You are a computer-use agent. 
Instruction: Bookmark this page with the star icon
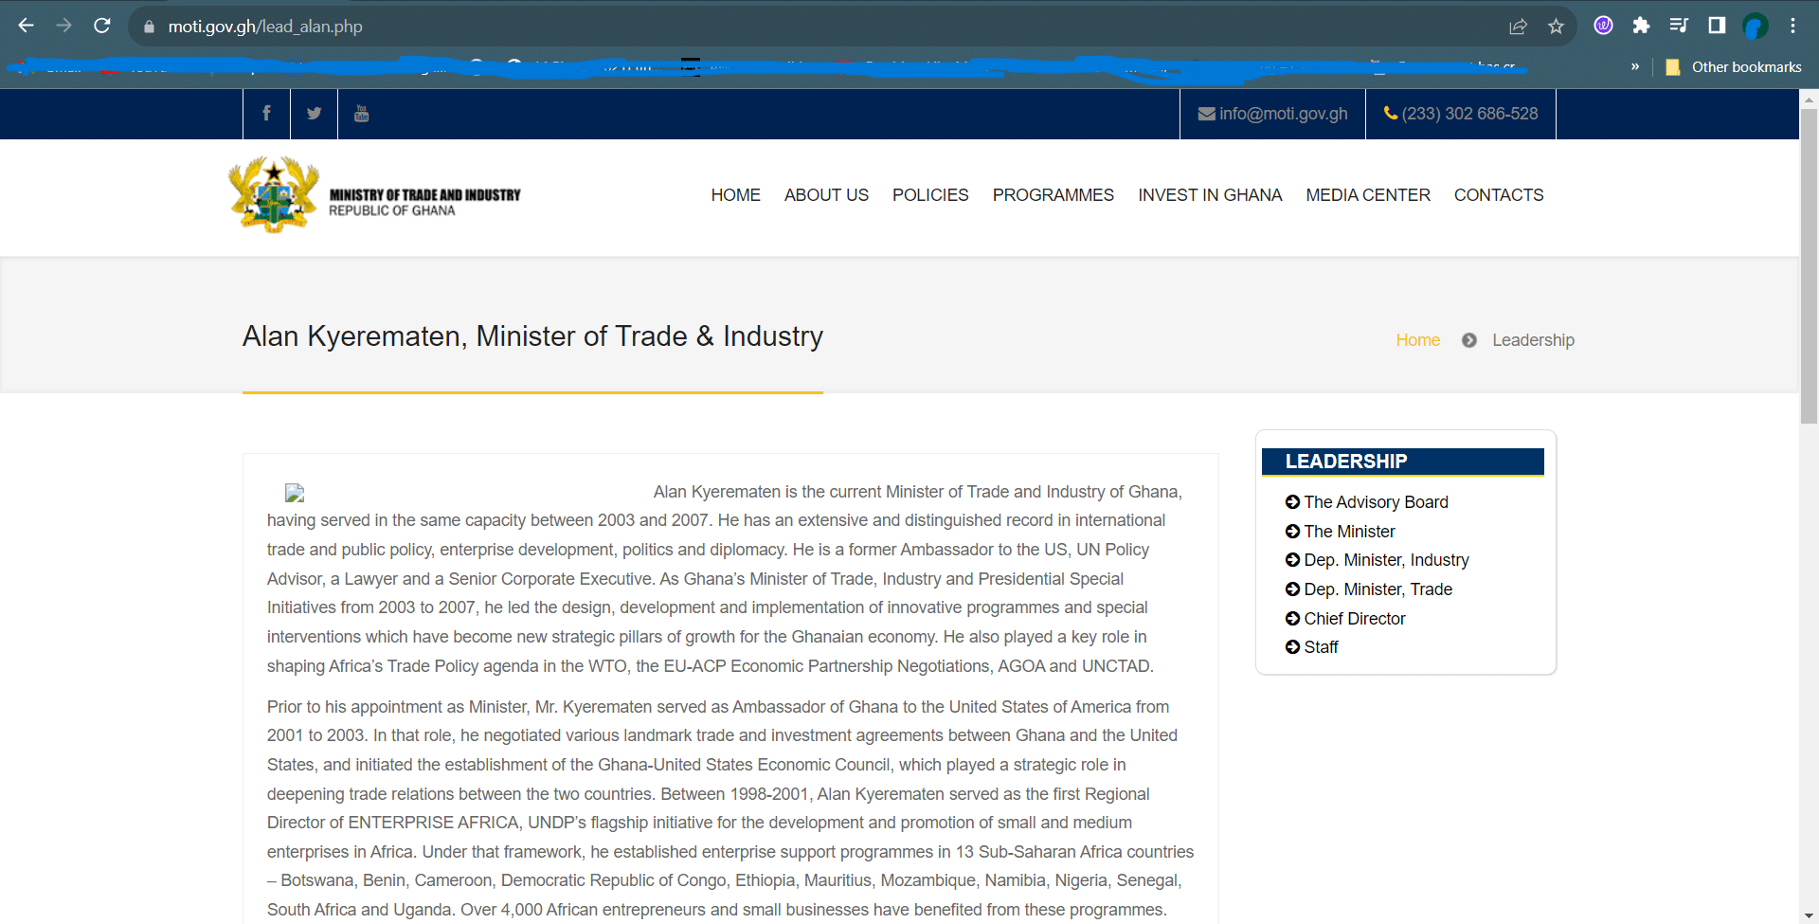click(x=1556, y=26)
